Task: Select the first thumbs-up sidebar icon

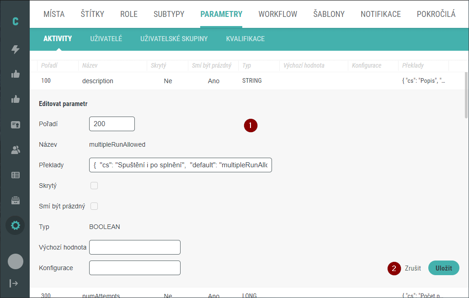Action: coord(15,74)
